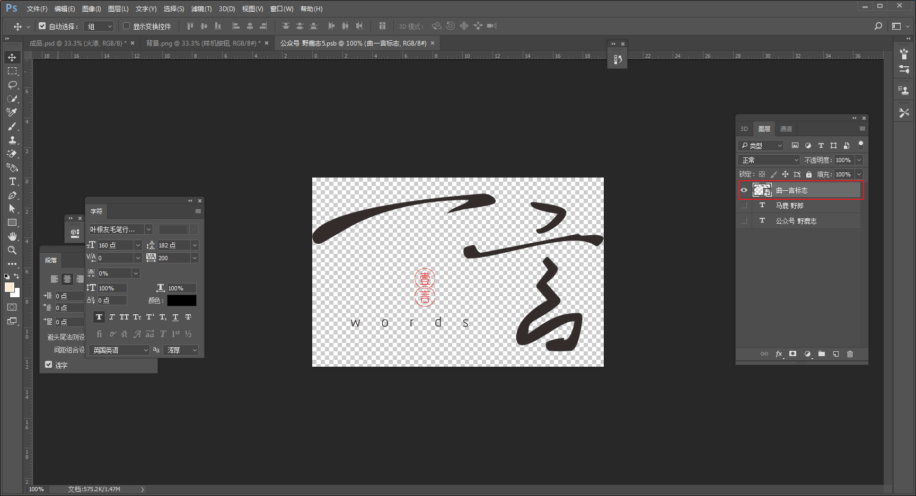916x496 pixels.
Task: Open the language 英国英语 dropdown
Action: click(x=119, y=350)
